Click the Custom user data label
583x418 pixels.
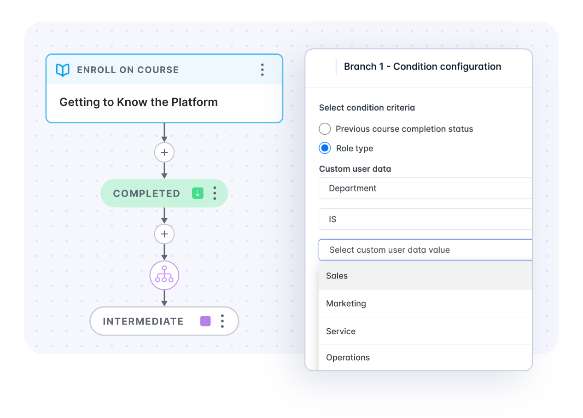[x=355, y=169]
